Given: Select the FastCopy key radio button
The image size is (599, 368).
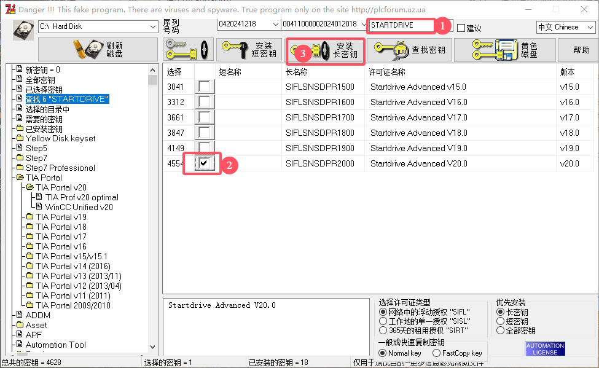Looking at the screenshot, I should coord(437,353).
